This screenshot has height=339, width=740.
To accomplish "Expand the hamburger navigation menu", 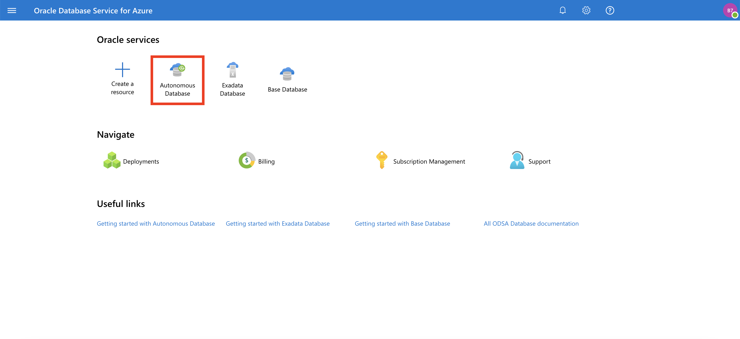I will [12, 10].
